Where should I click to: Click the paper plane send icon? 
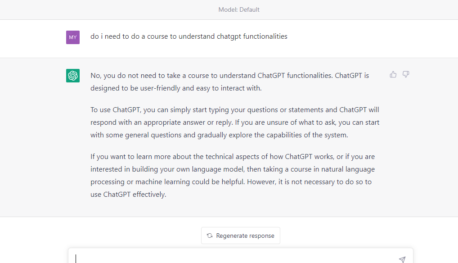point(402,259)
